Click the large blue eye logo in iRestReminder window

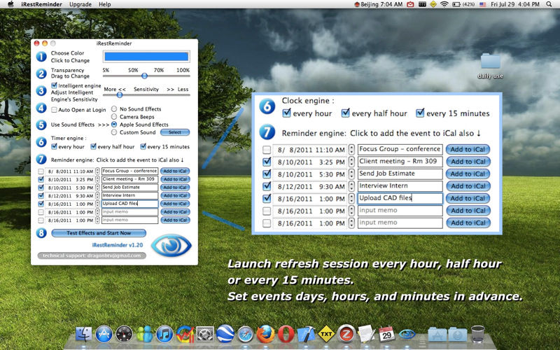point(171,245)
